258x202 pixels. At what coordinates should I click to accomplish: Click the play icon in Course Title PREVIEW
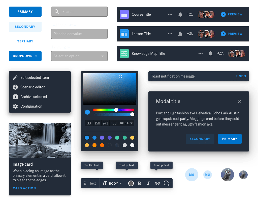point(223,14)
